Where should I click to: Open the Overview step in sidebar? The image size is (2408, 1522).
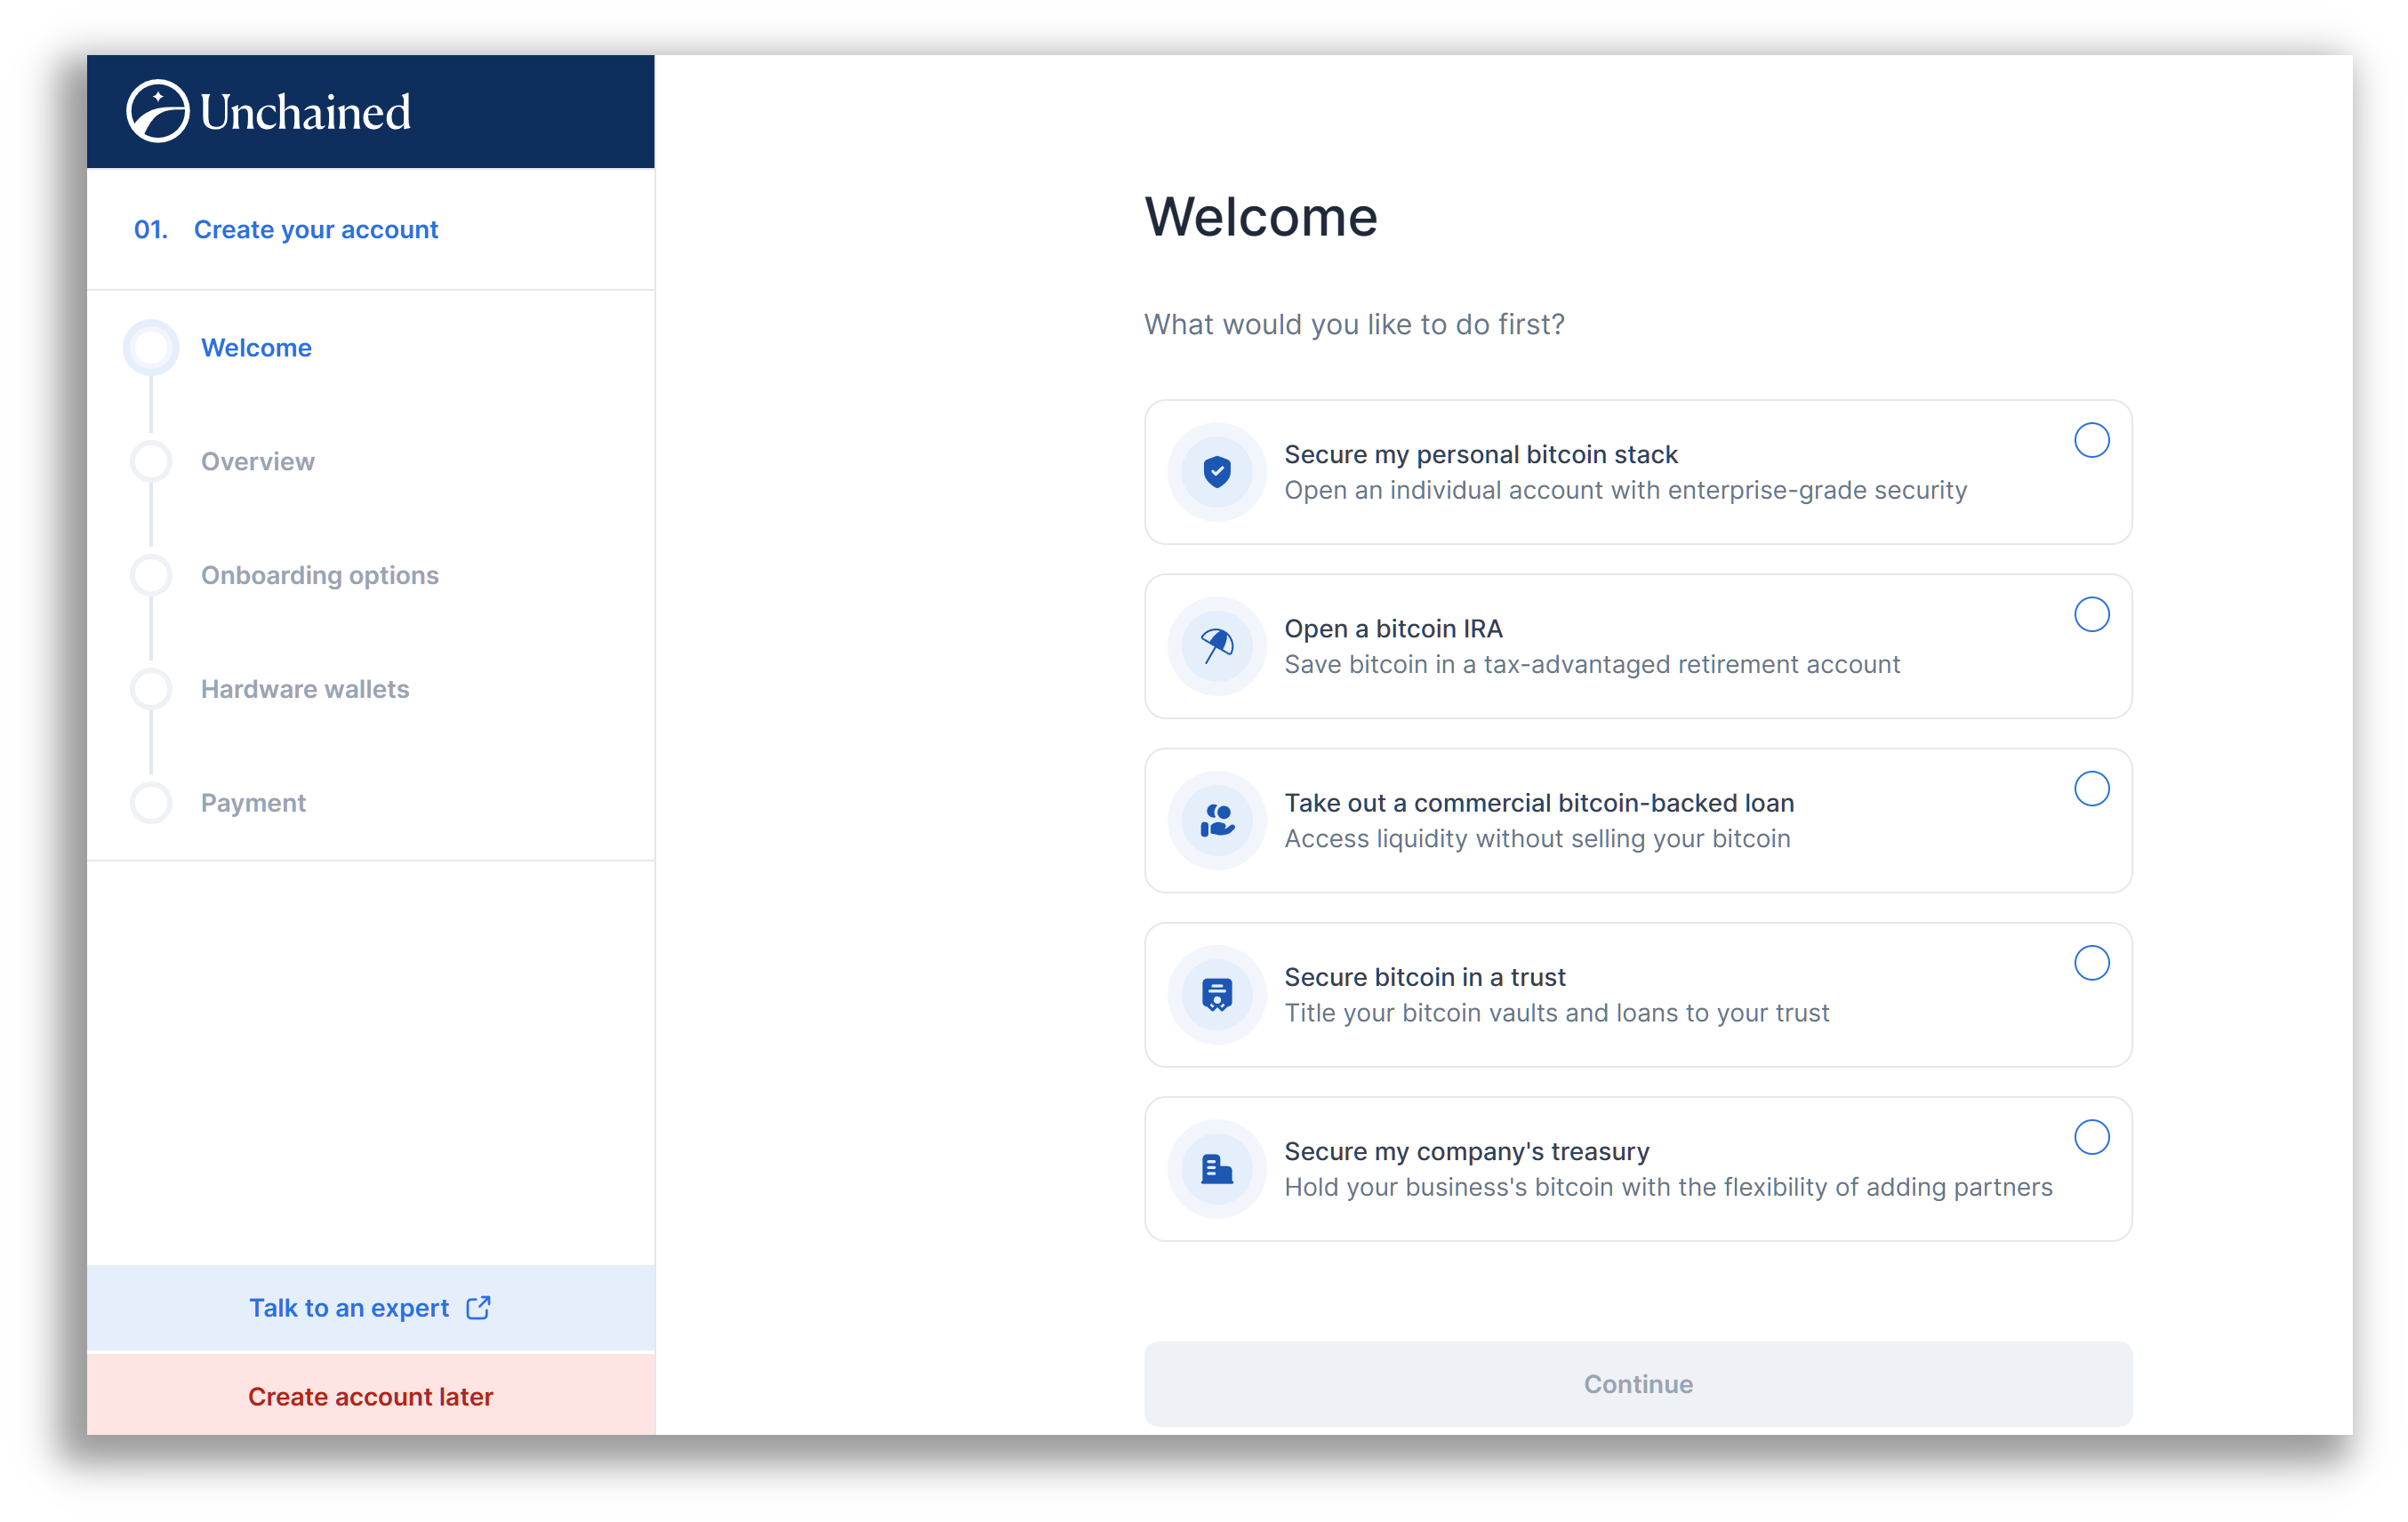tap(257, 461)
